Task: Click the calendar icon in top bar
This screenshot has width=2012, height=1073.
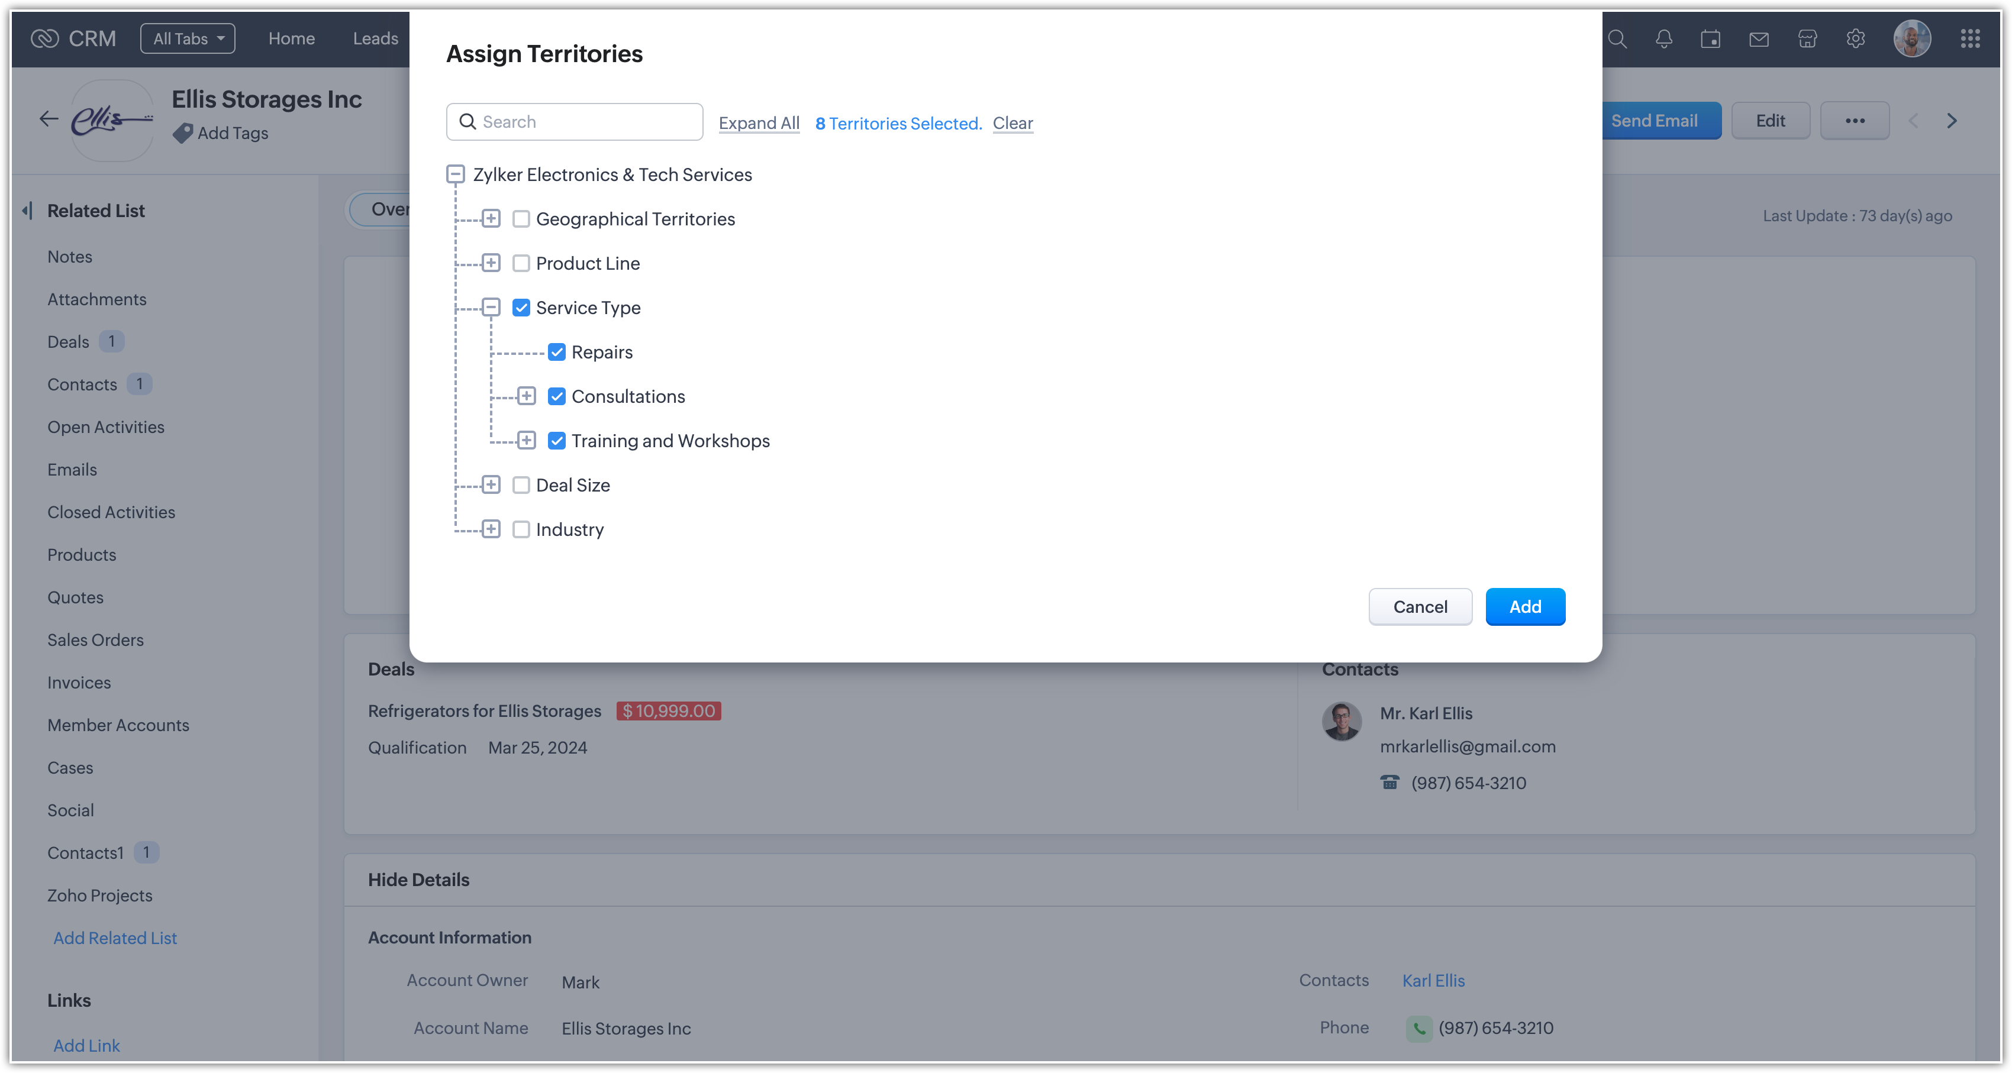Action: pos(1711,39)
